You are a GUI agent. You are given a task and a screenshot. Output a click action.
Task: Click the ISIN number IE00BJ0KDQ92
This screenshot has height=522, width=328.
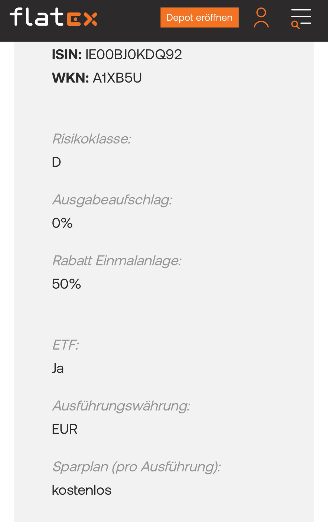pyautogui.click(x=134, y=55)
